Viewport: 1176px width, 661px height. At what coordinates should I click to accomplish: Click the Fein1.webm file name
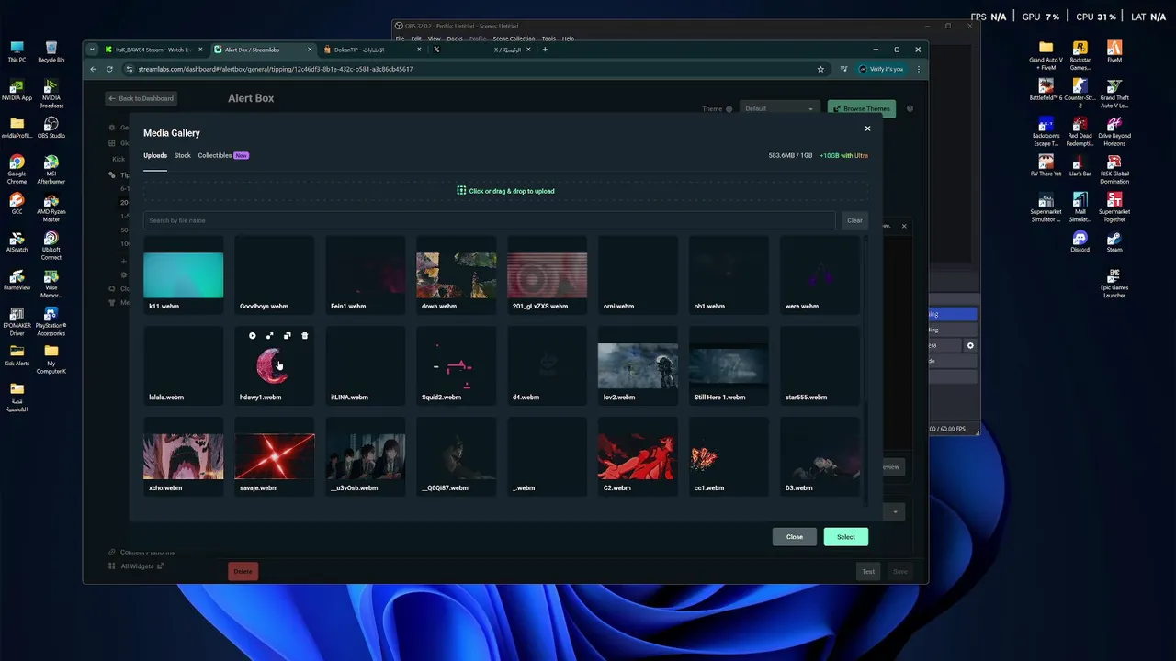(348, 306)
